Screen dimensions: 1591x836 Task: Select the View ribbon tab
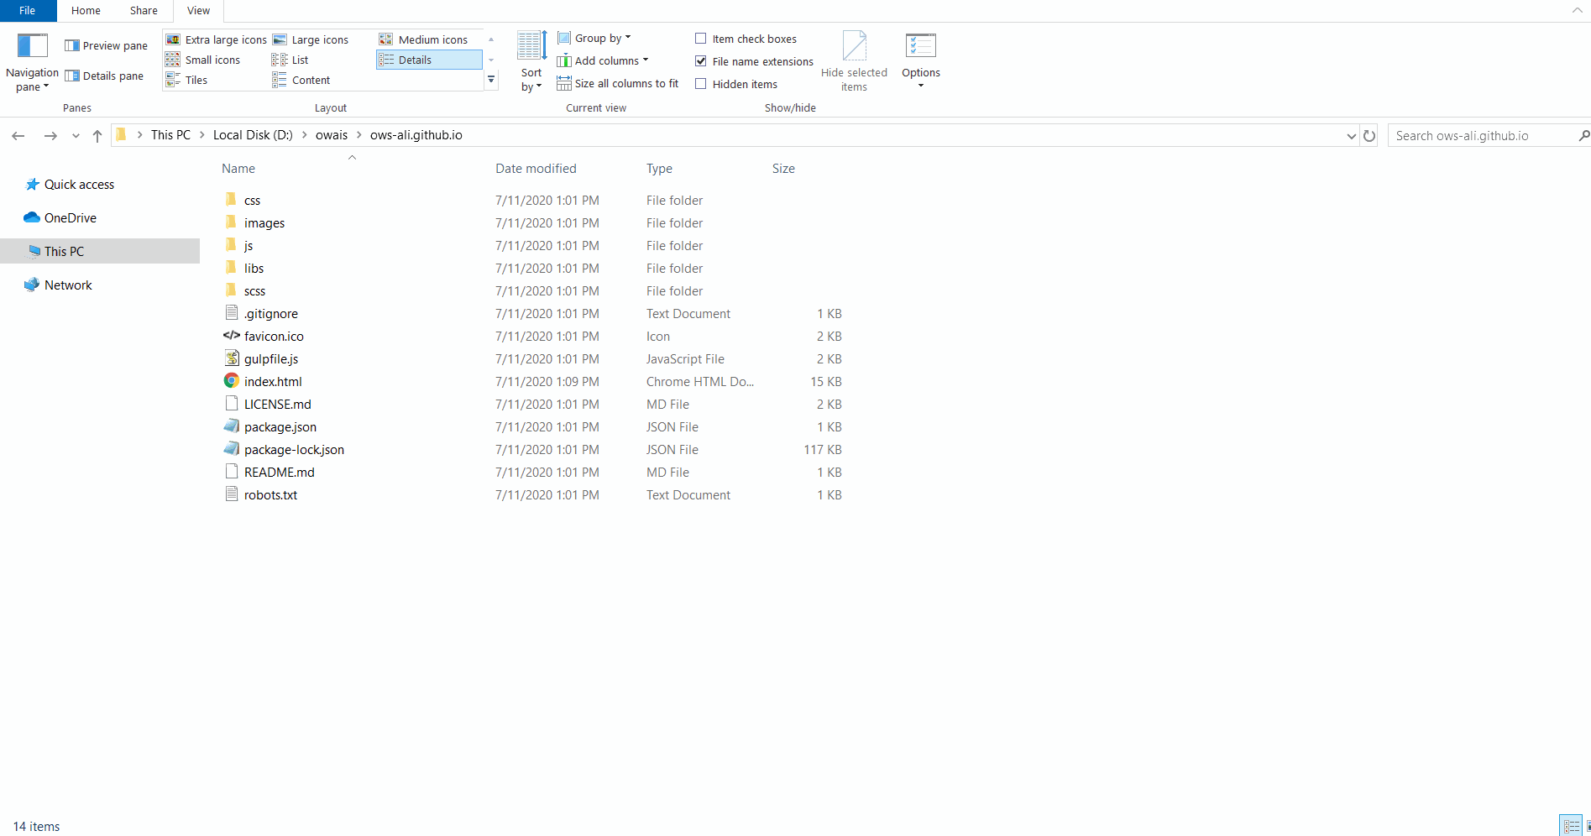(x=199, y=11)
